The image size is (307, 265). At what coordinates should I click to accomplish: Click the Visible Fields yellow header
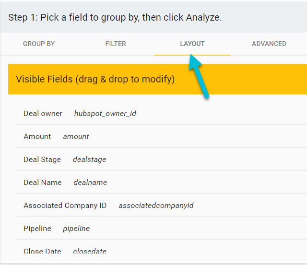pyautogui.click(x=157, y=79)
